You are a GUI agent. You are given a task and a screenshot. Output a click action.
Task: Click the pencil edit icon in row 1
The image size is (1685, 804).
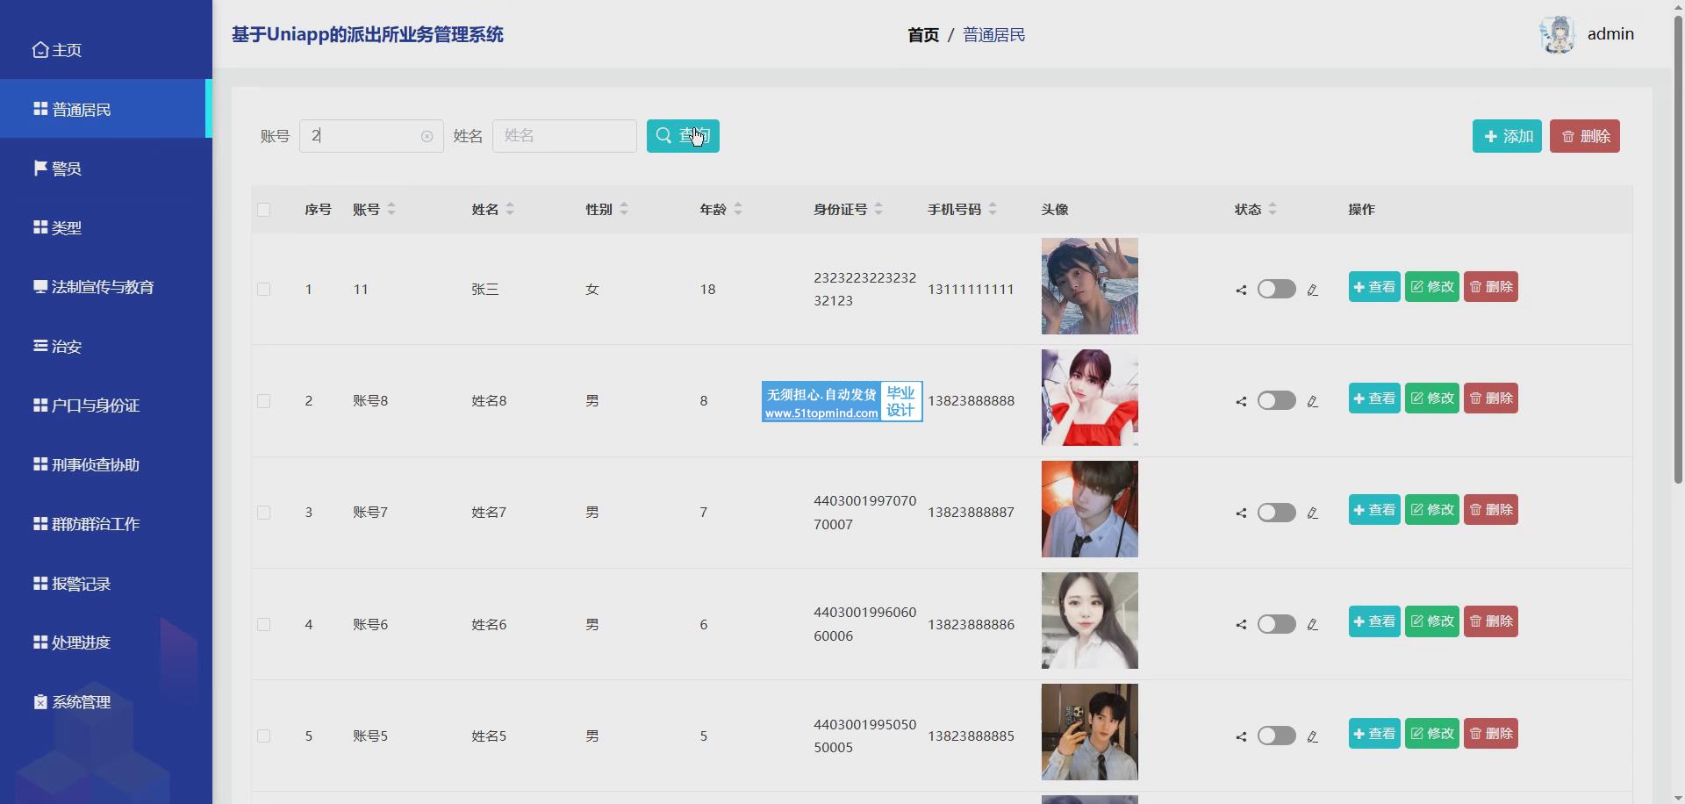point(1312,290)
